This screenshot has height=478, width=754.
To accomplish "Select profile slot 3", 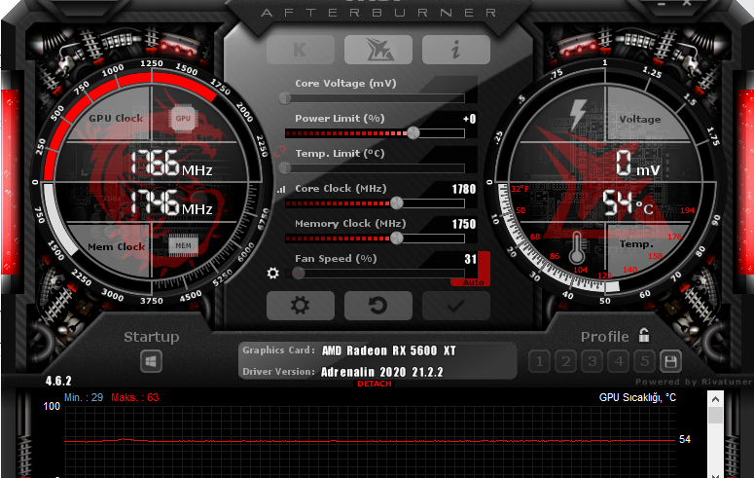I will pyautogui.click(x=592, y=361).
